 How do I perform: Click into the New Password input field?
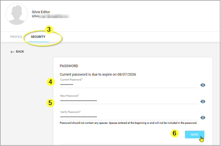[129, 101]
